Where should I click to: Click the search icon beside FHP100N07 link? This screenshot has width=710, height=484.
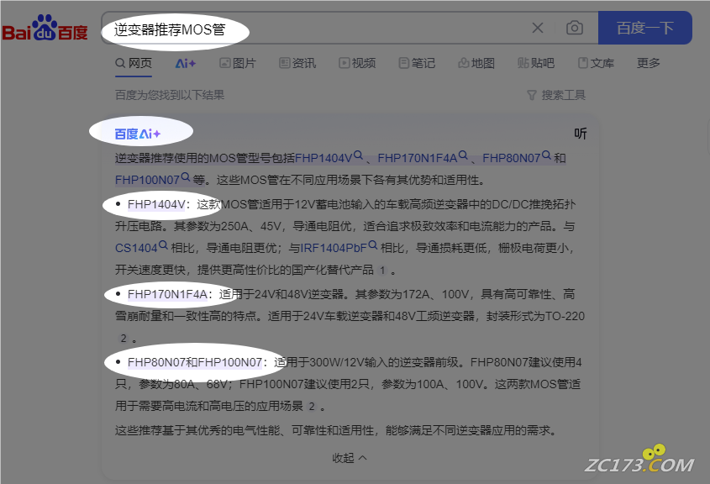185,177
